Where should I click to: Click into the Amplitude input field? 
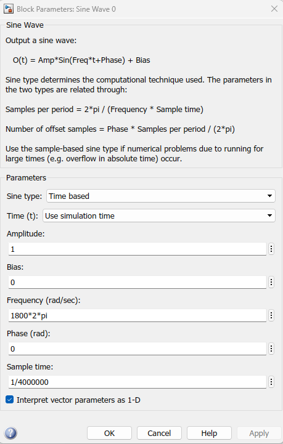(x=137, y=249)
